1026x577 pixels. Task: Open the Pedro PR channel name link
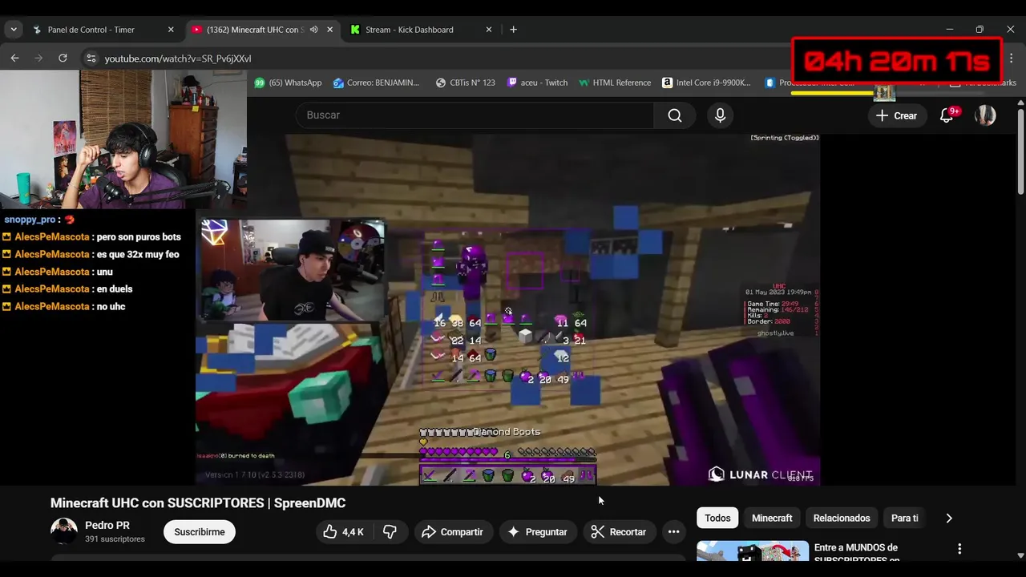tap(107, 525)
